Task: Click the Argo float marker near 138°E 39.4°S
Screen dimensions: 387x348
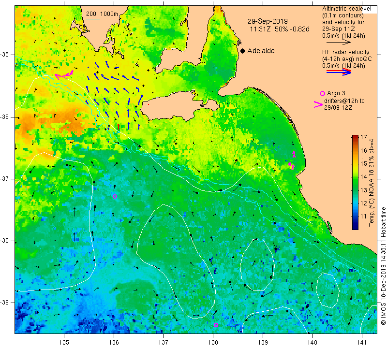Action: (216, 325)
